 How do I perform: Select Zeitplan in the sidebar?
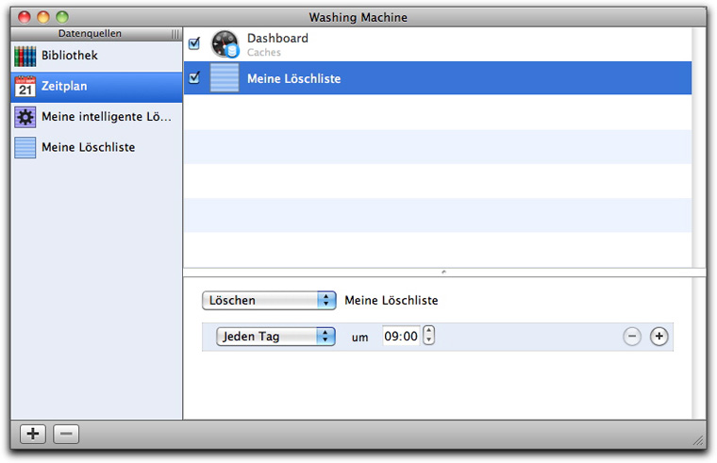point(96,87)
